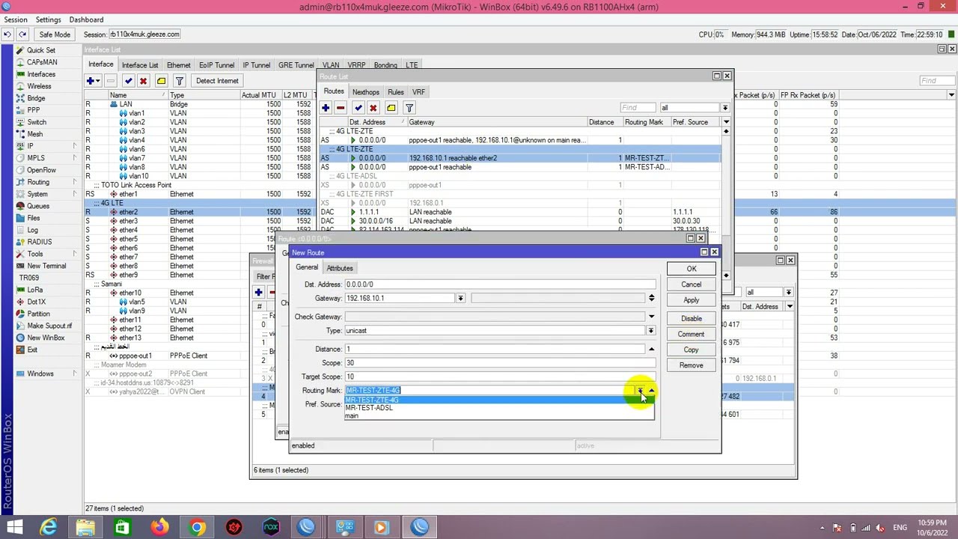Switch to the Attributes tab in New Route

340,268
